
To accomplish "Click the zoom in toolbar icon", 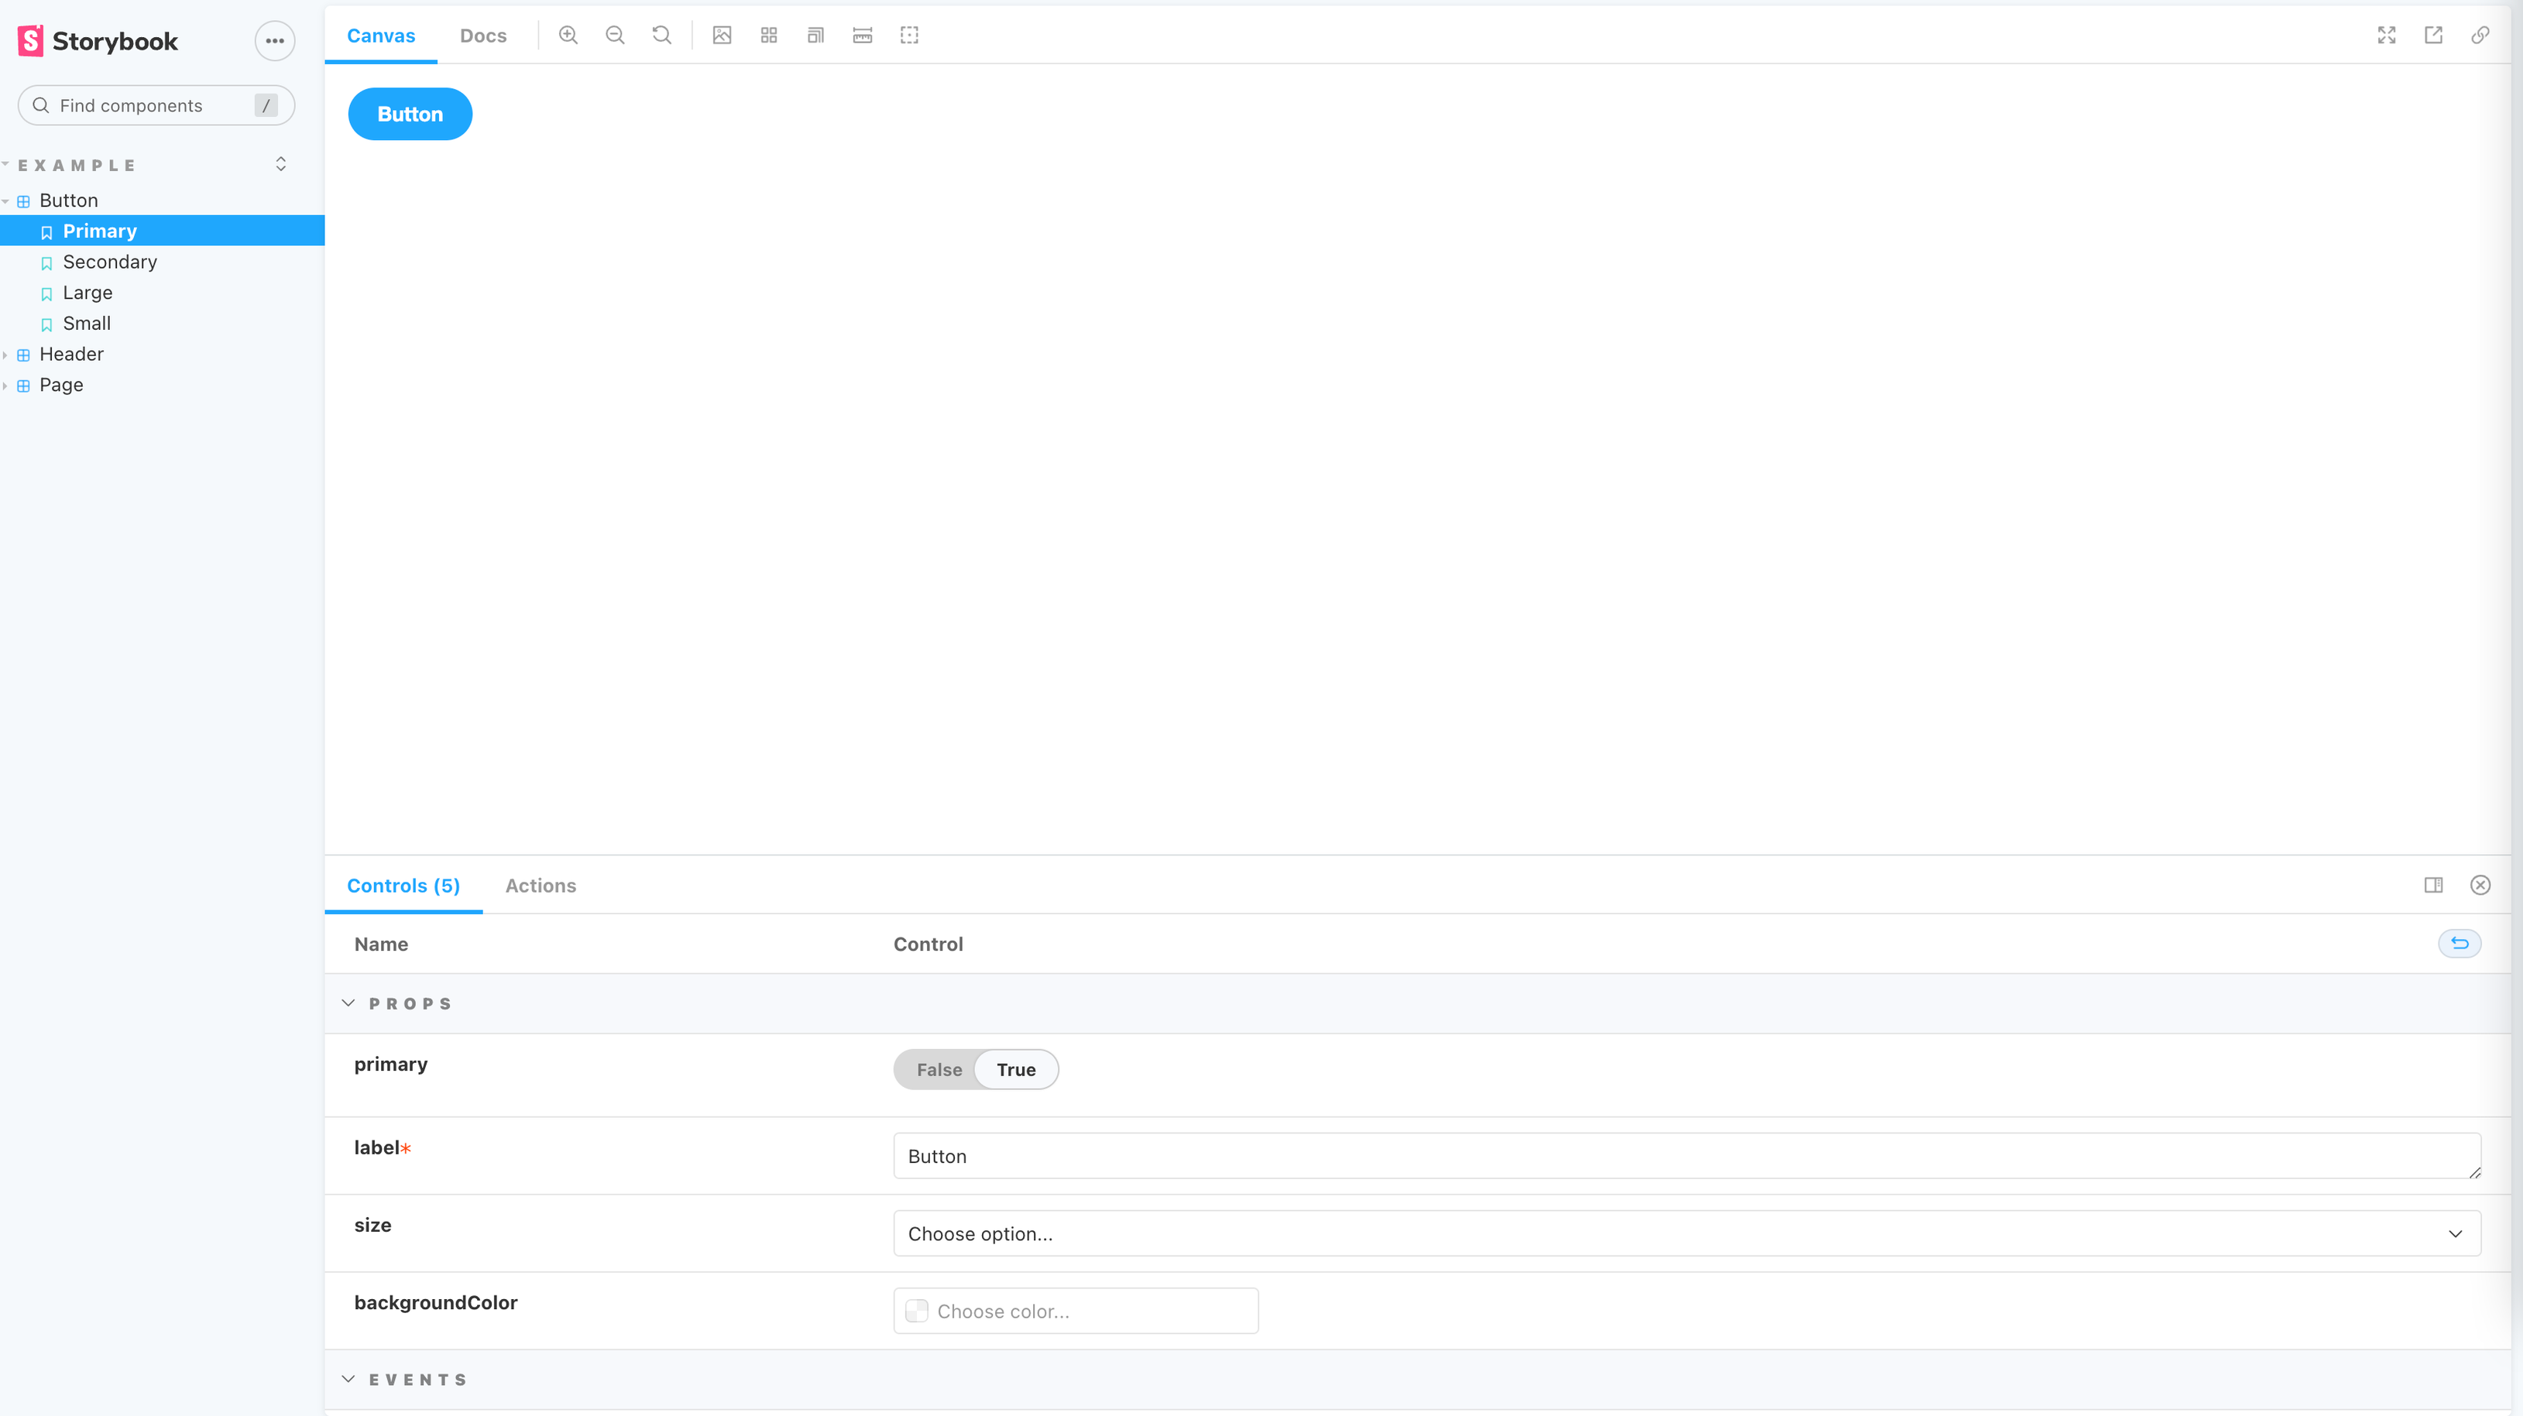I will (x=568, y=36).
